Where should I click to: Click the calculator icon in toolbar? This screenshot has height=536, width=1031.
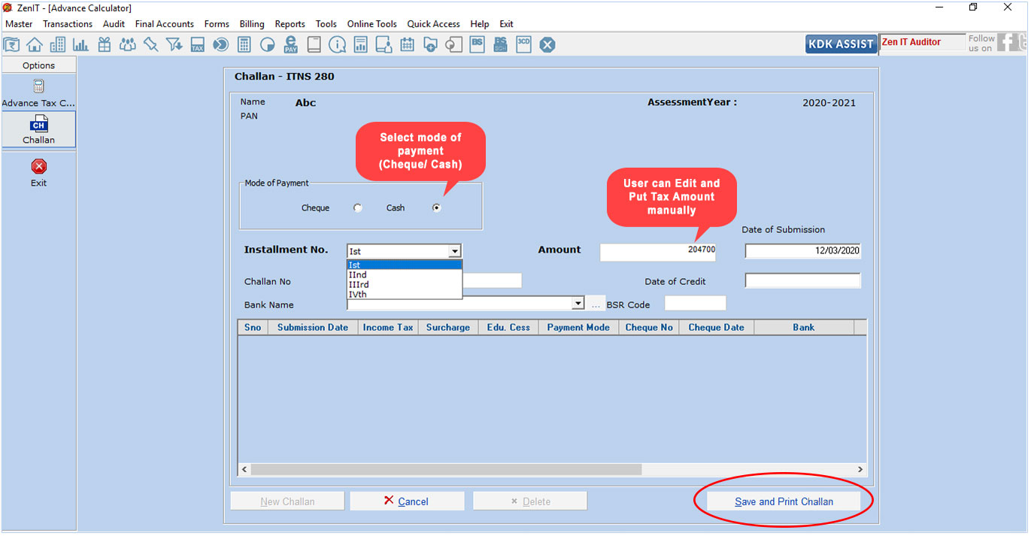pyautogui.click(x=244, y=45)
